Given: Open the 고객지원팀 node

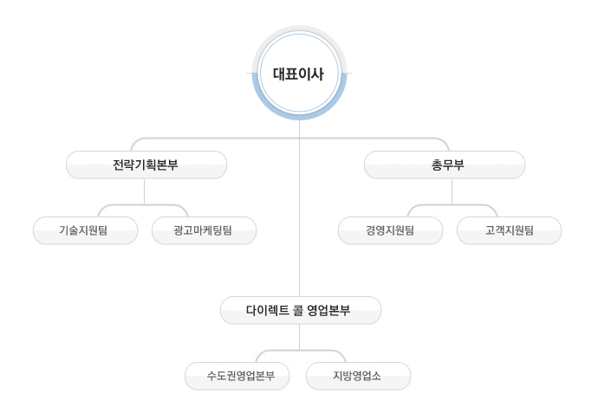Looking at the screenshot, I should click(509, 230).
